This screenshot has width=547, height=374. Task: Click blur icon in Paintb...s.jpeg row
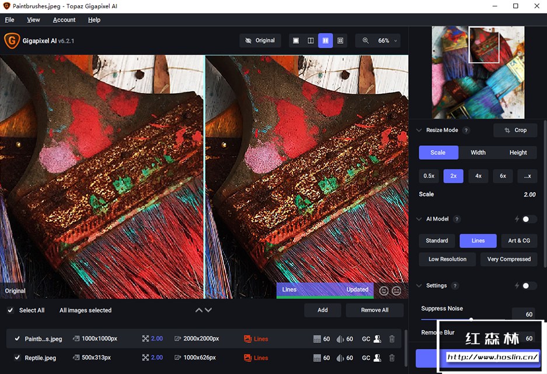tap(340, 339)
